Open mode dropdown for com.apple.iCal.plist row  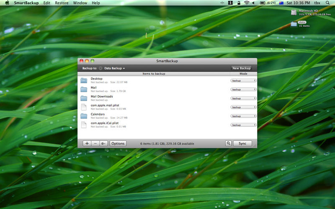pyautogui.click(x=243, y=125)
